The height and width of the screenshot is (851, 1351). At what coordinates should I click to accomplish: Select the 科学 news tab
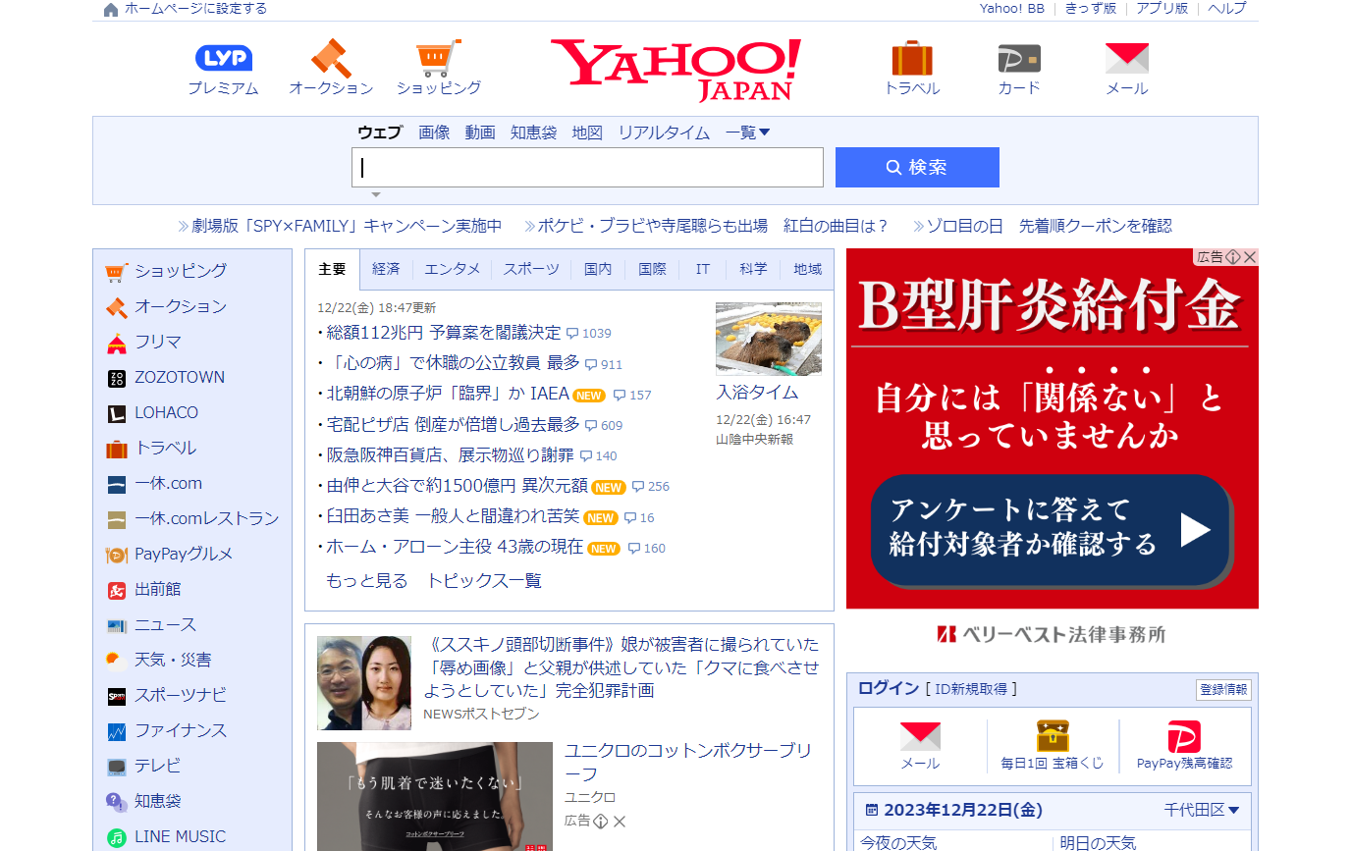point(754,269)
